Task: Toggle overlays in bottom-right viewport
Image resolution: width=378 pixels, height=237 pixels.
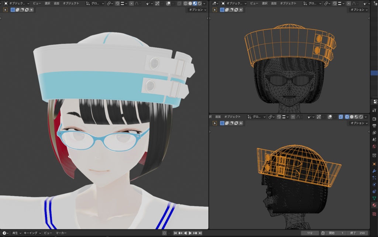Action: tap(330, 117)
